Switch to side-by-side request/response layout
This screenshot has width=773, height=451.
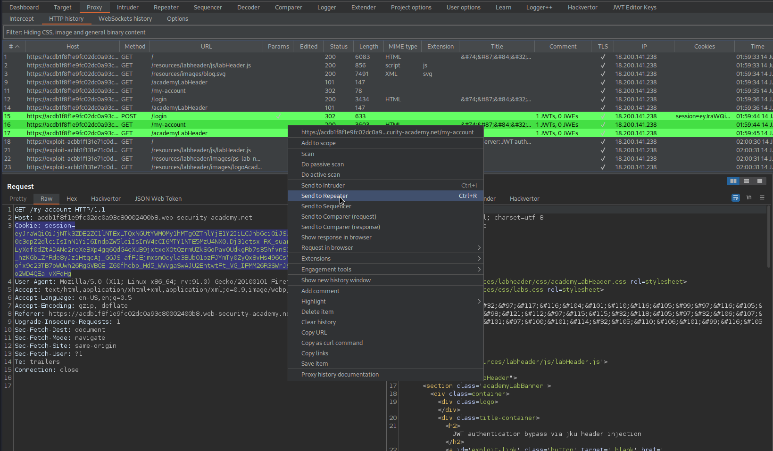[733, 181]
